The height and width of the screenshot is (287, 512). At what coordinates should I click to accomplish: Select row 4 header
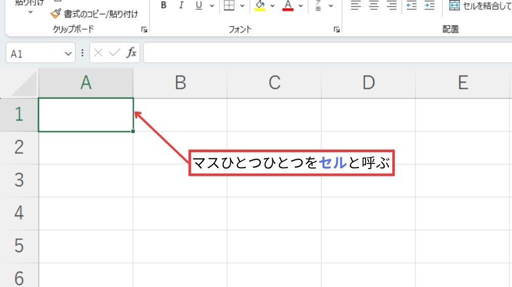(x=19, y=213)
